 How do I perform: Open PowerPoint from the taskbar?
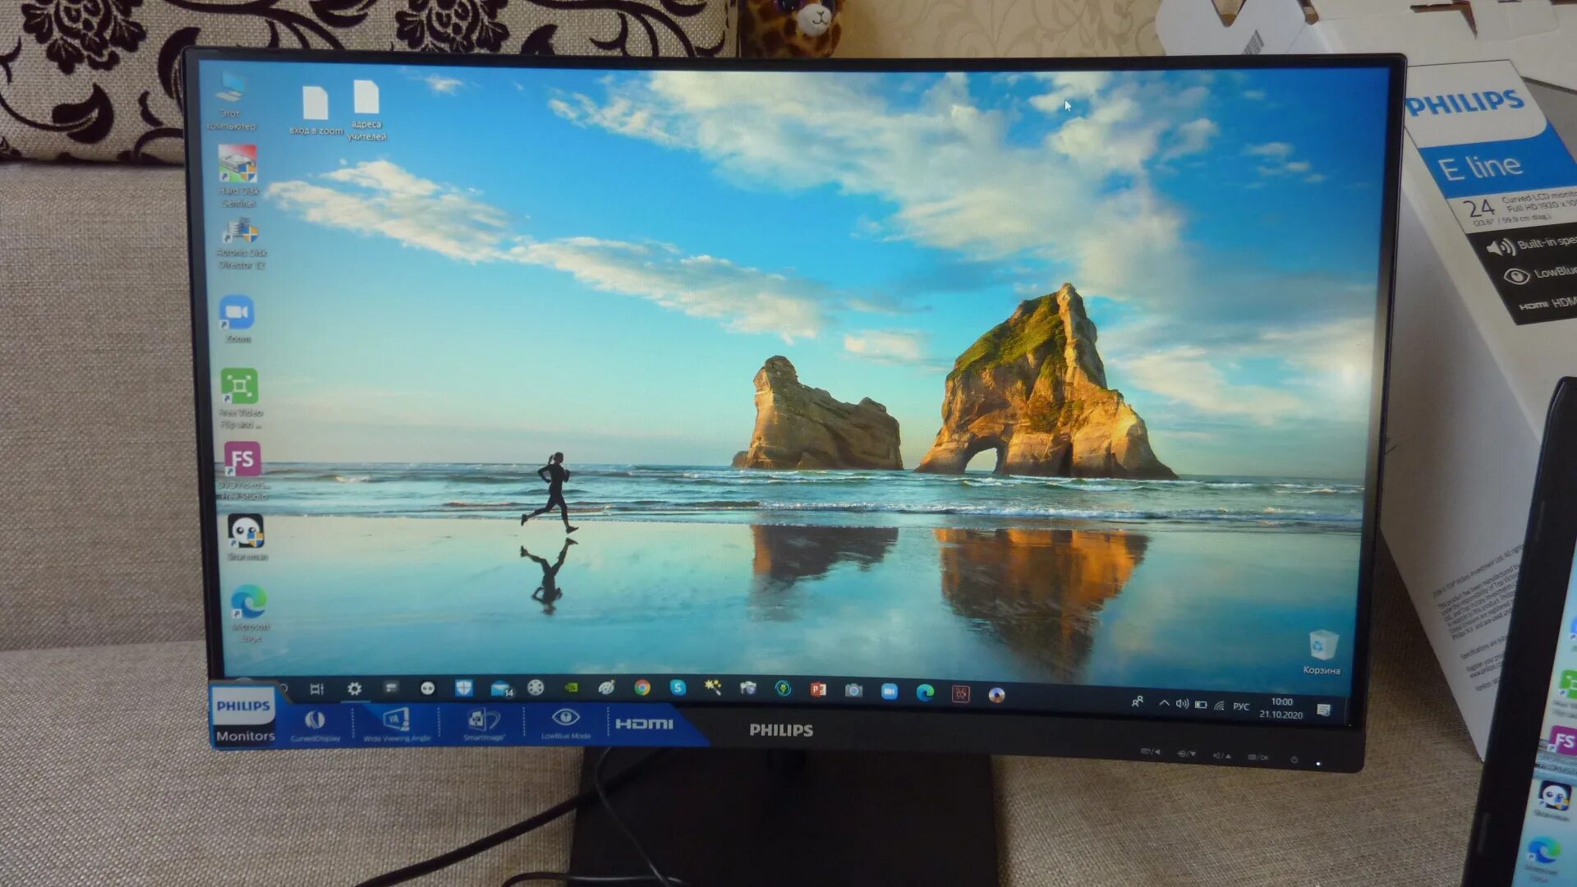818,690
